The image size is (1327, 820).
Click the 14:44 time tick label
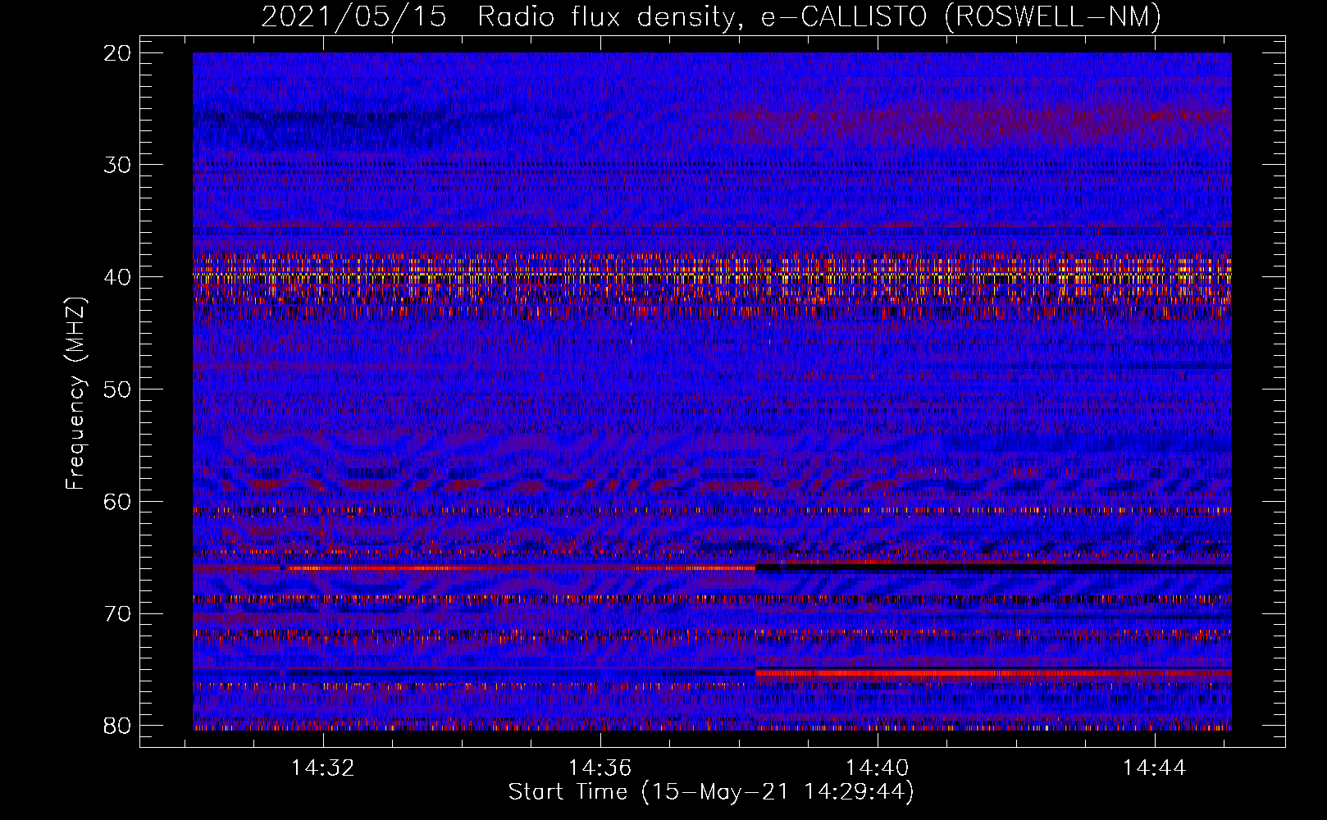pyautogui.click(x=1155, y=768)
